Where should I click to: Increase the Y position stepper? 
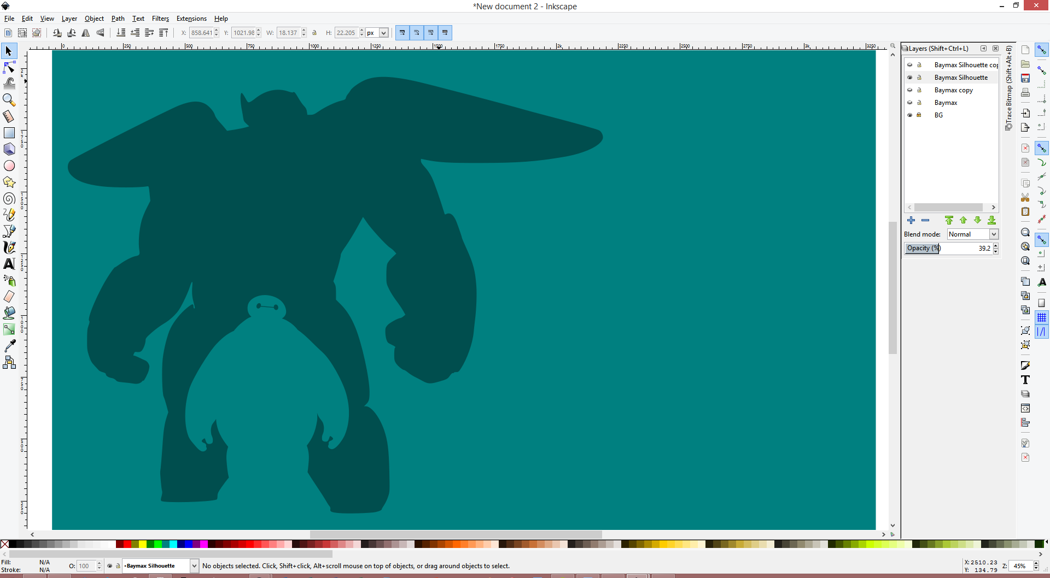tap(259, 31)
